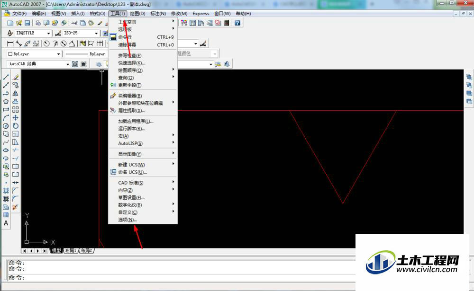Open the 帮助(H) menu
Image resolution: width=474 pixels, height=291 pixels.
coord(243,14)
